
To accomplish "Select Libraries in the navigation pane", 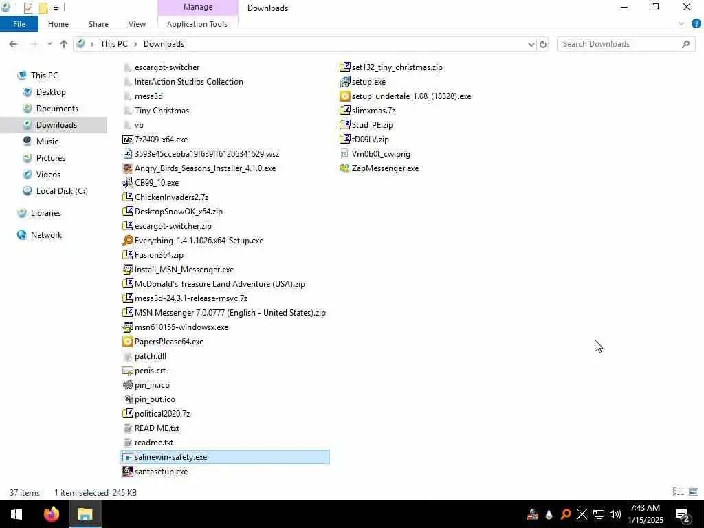I will pos(45,213).
